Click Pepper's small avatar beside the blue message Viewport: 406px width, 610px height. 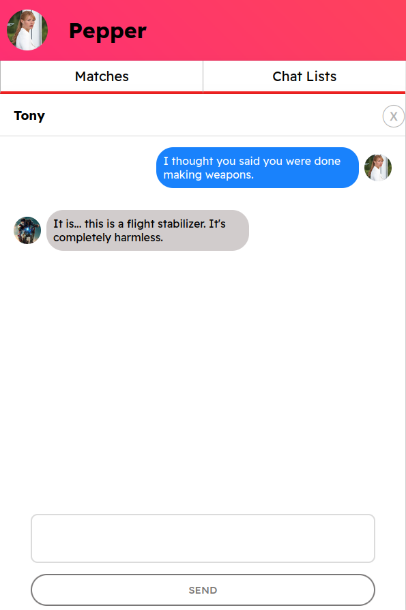(378, 168)
